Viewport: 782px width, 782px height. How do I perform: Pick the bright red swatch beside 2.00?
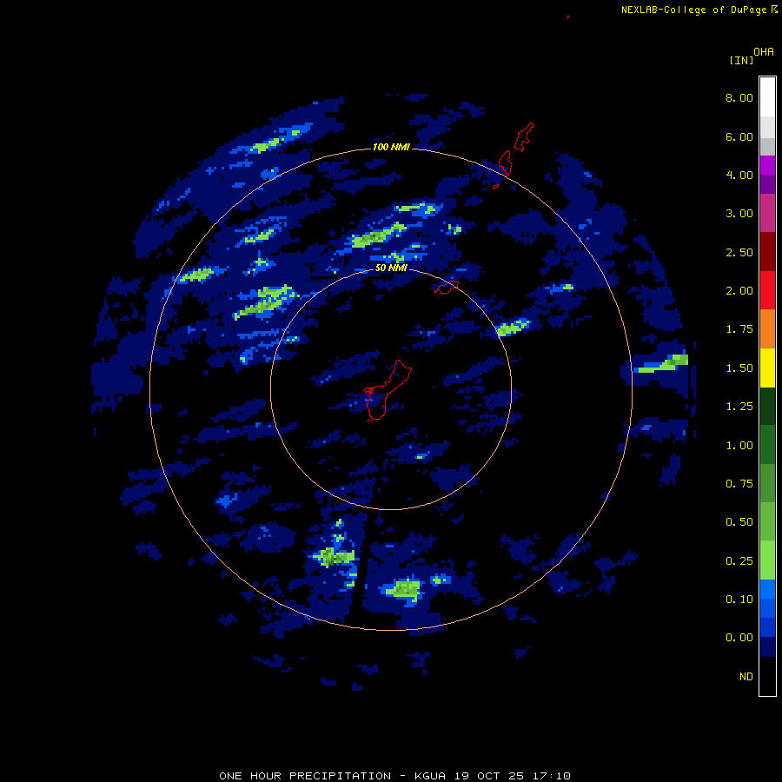[767, 290]
